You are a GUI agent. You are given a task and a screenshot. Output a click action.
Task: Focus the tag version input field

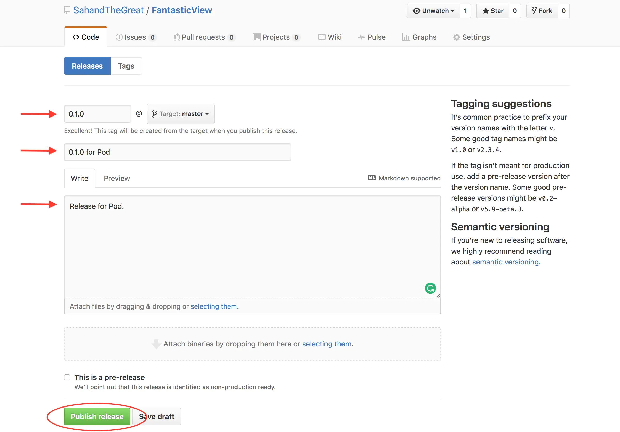[98, 114]
